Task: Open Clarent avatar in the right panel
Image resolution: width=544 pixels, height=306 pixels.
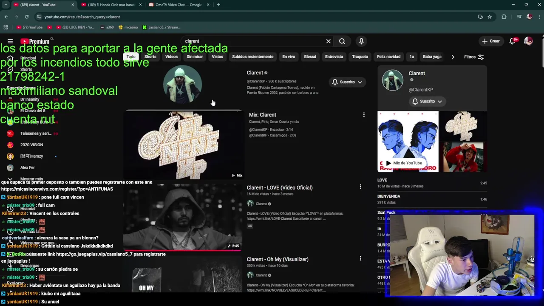Action: click(392, 80)
